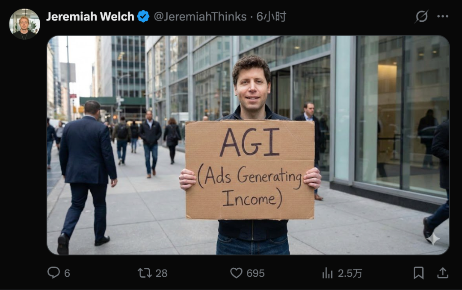Open the 6小时 timestamp link
Viewport: 462px width, 290px height.
point(271,17)
